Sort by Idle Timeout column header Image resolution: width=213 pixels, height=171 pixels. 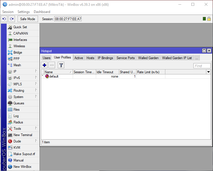click(x=107, y=72)
